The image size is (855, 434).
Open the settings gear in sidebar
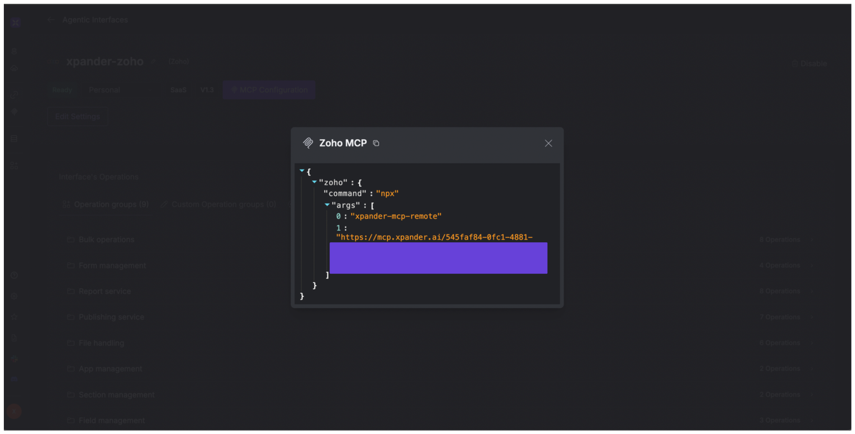14,296
